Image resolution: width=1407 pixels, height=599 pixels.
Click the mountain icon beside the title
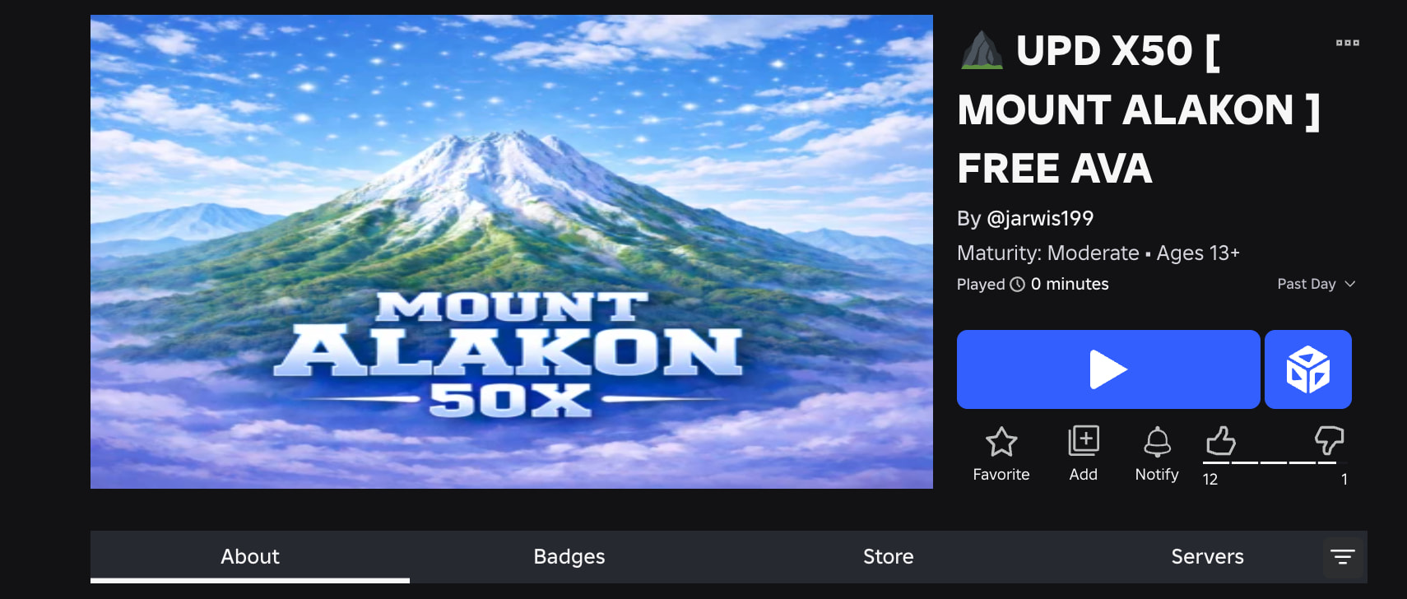tap(982, 50)
